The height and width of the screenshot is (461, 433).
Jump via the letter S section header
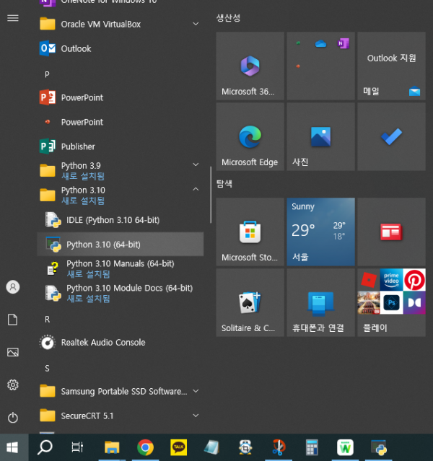[x=47, y=369]
